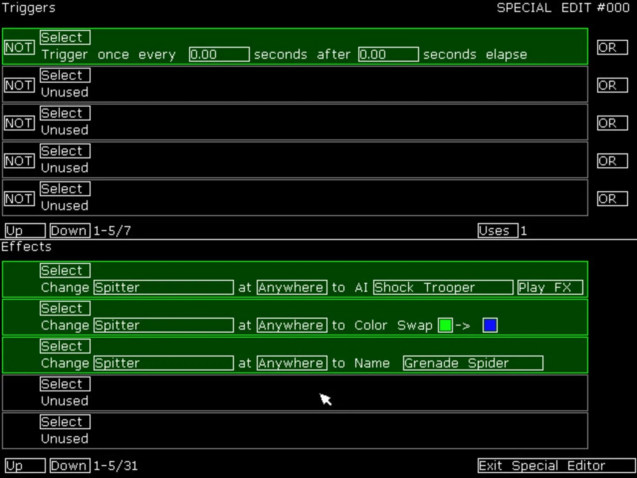This screenshot has height=478, width=637.
Task: Edit the 'once every' seconds field
Action: (219, 54)
